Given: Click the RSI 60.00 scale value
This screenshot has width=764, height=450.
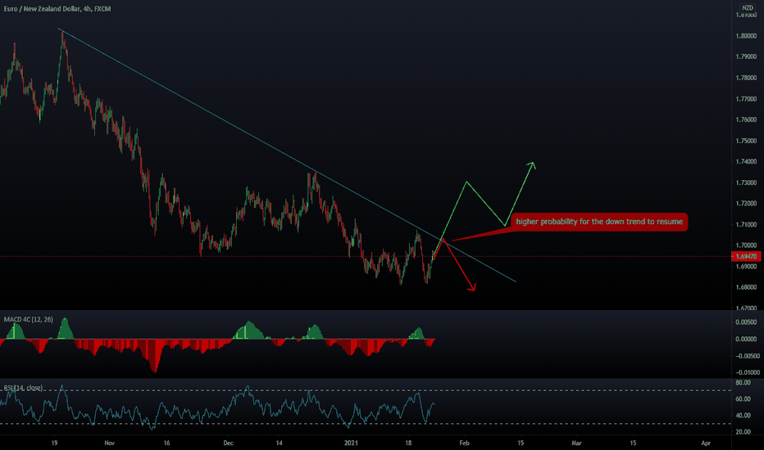Looking at the screenshot, I should tap(743, 399).
